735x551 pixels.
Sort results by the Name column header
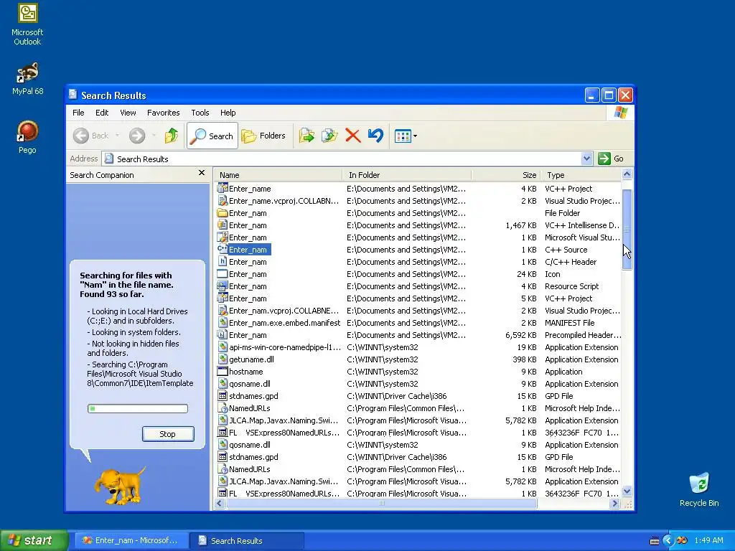(278, 175)
